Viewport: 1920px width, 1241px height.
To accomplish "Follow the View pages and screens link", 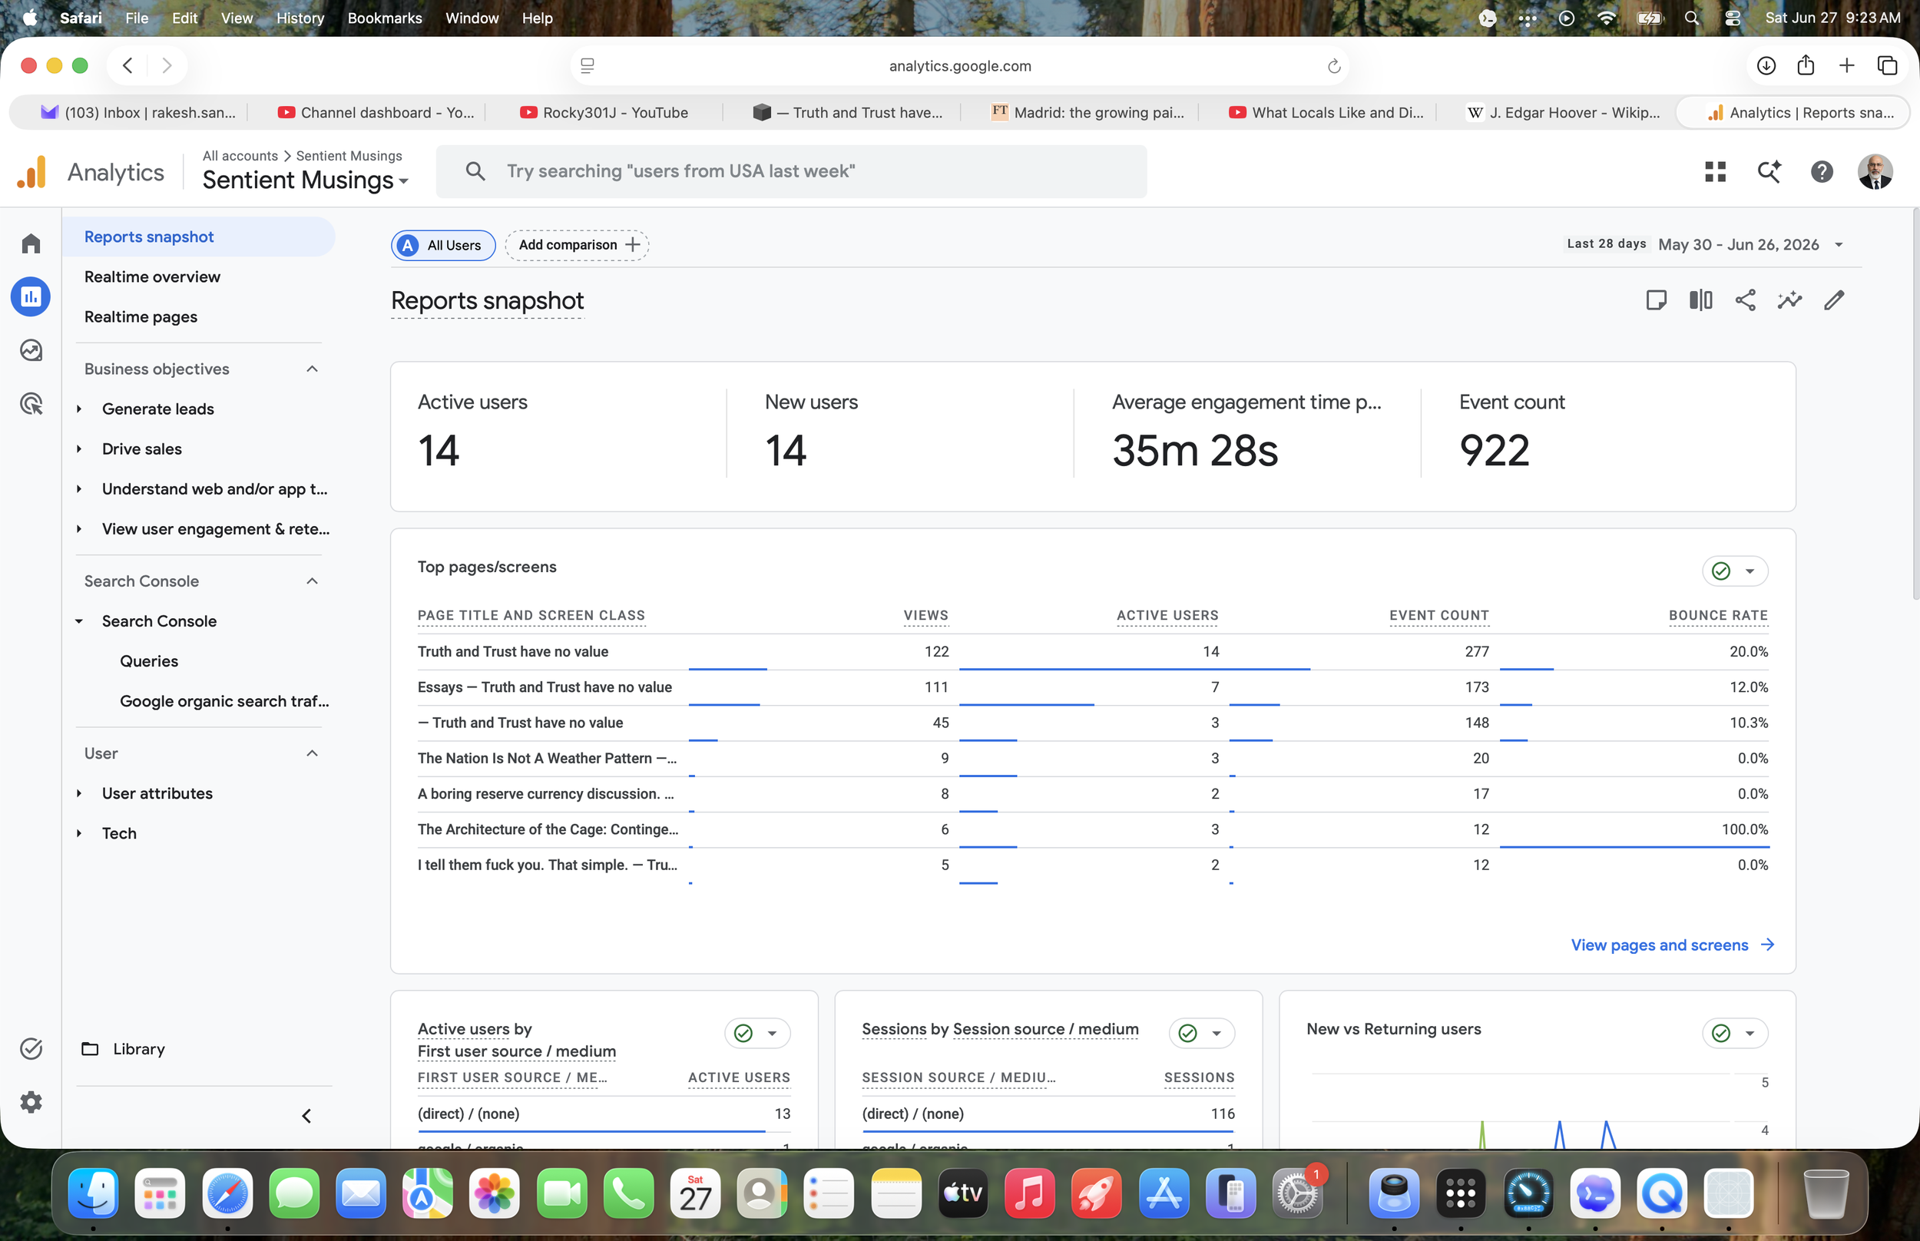I will 1672,945.
